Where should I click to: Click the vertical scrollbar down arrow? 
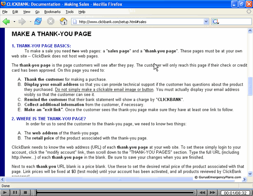tap(250, 174)
